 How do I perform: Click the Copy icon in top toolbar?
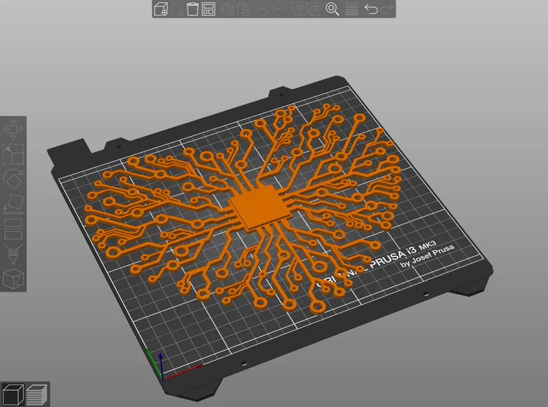click(228, 8)
